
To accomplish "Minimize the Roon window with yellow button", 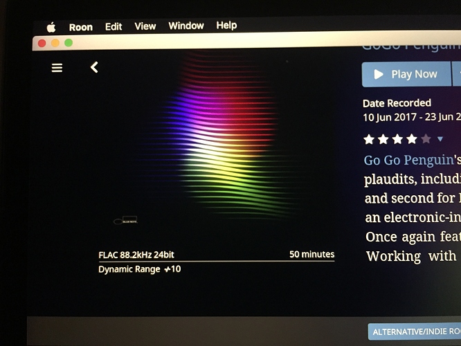I will tap(55, 43).
